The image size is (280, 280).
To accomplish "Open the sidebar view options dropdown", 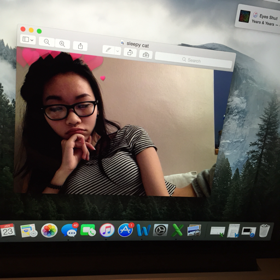I will click(28, 39).
